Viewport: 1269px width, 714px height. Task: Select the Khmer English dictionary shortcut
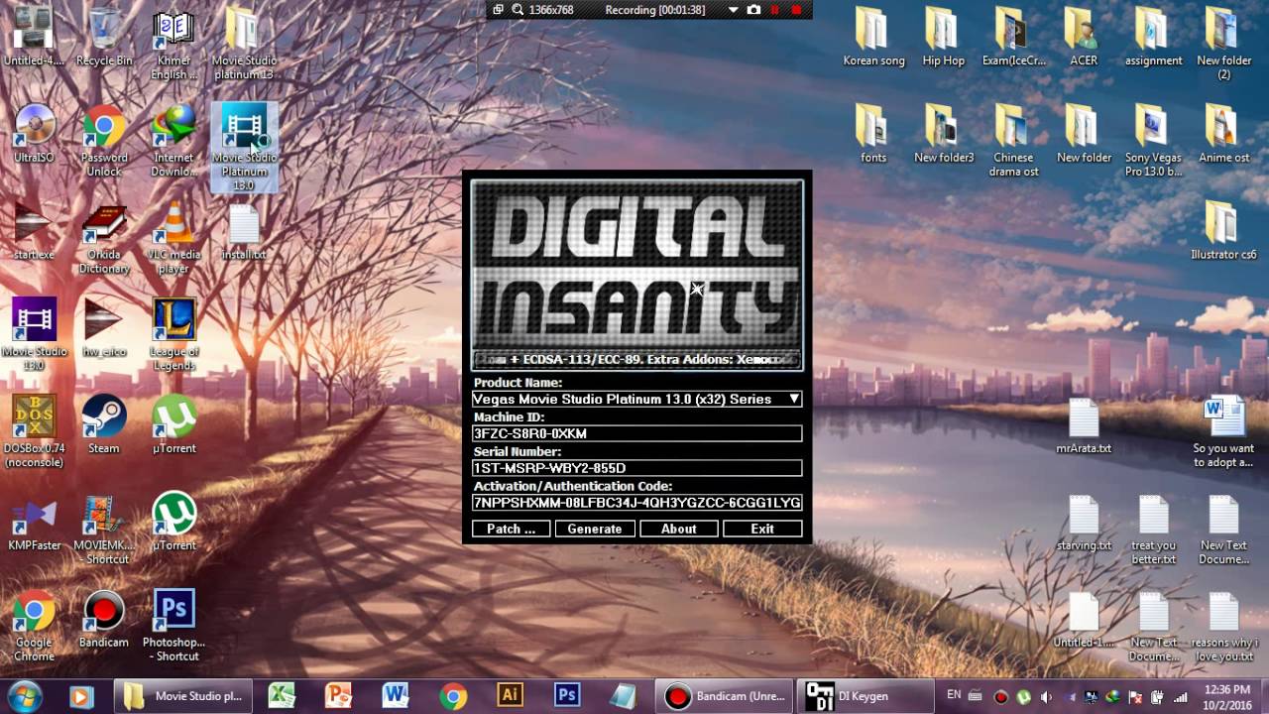[173, 45]
